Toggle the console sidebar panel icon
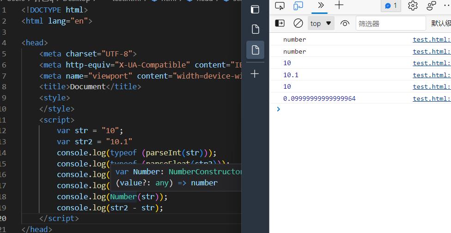The image size is (451, 233). pos(280,23)
